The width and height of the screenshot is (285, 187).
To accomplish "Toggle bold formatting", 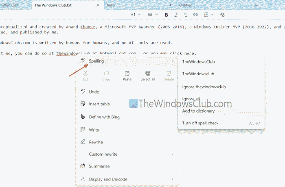I will point(166,15).
